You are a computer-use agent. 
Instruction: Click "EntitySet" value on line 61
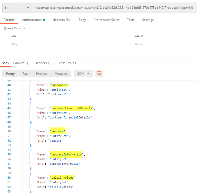pyautogui.click(x=59, y=182)
